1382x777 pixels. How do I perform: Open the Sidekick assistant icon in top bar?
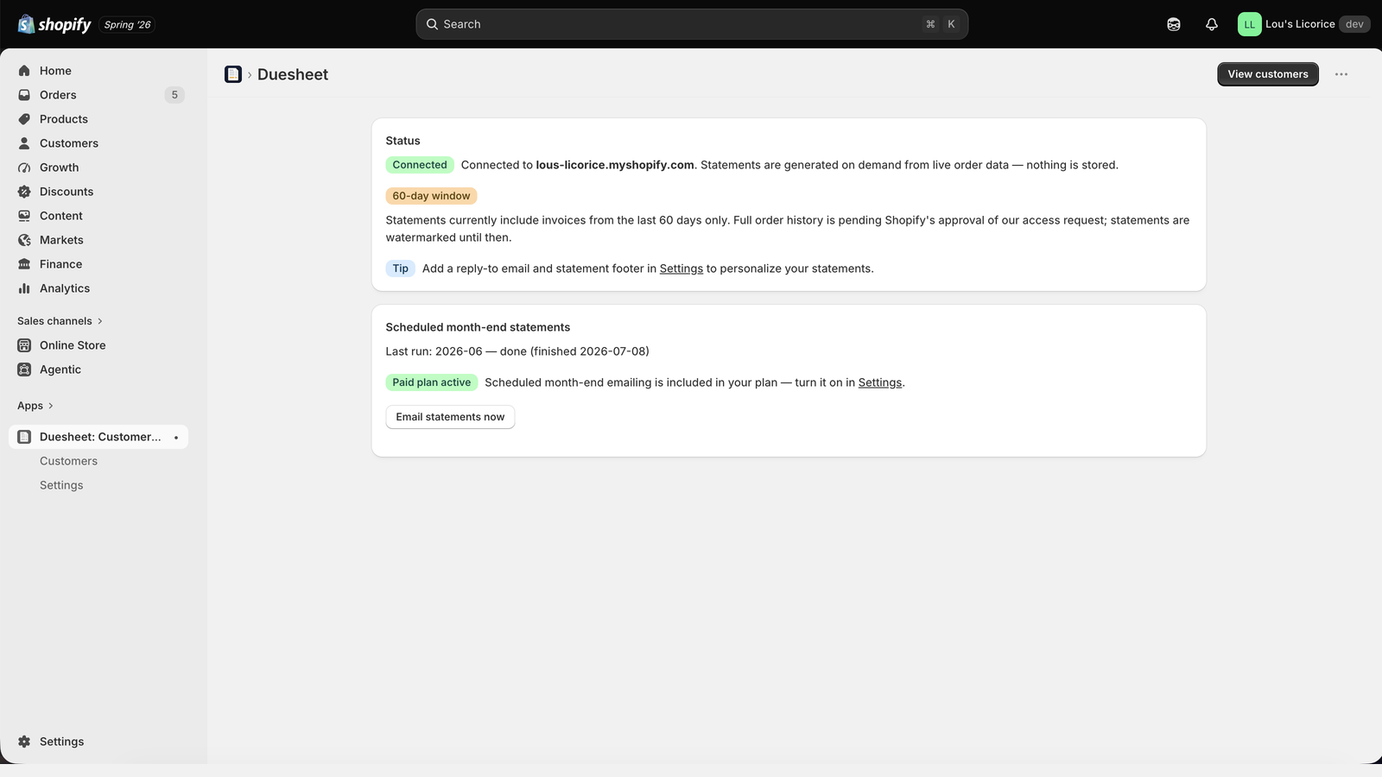point(1174,24)
